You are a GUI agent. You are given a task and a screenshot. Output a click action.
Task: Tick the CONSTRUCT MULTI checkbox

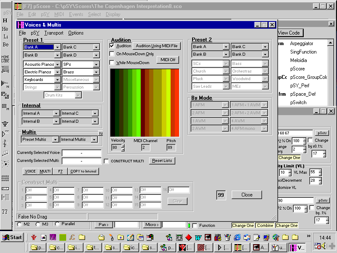click(x=107, y=161)
